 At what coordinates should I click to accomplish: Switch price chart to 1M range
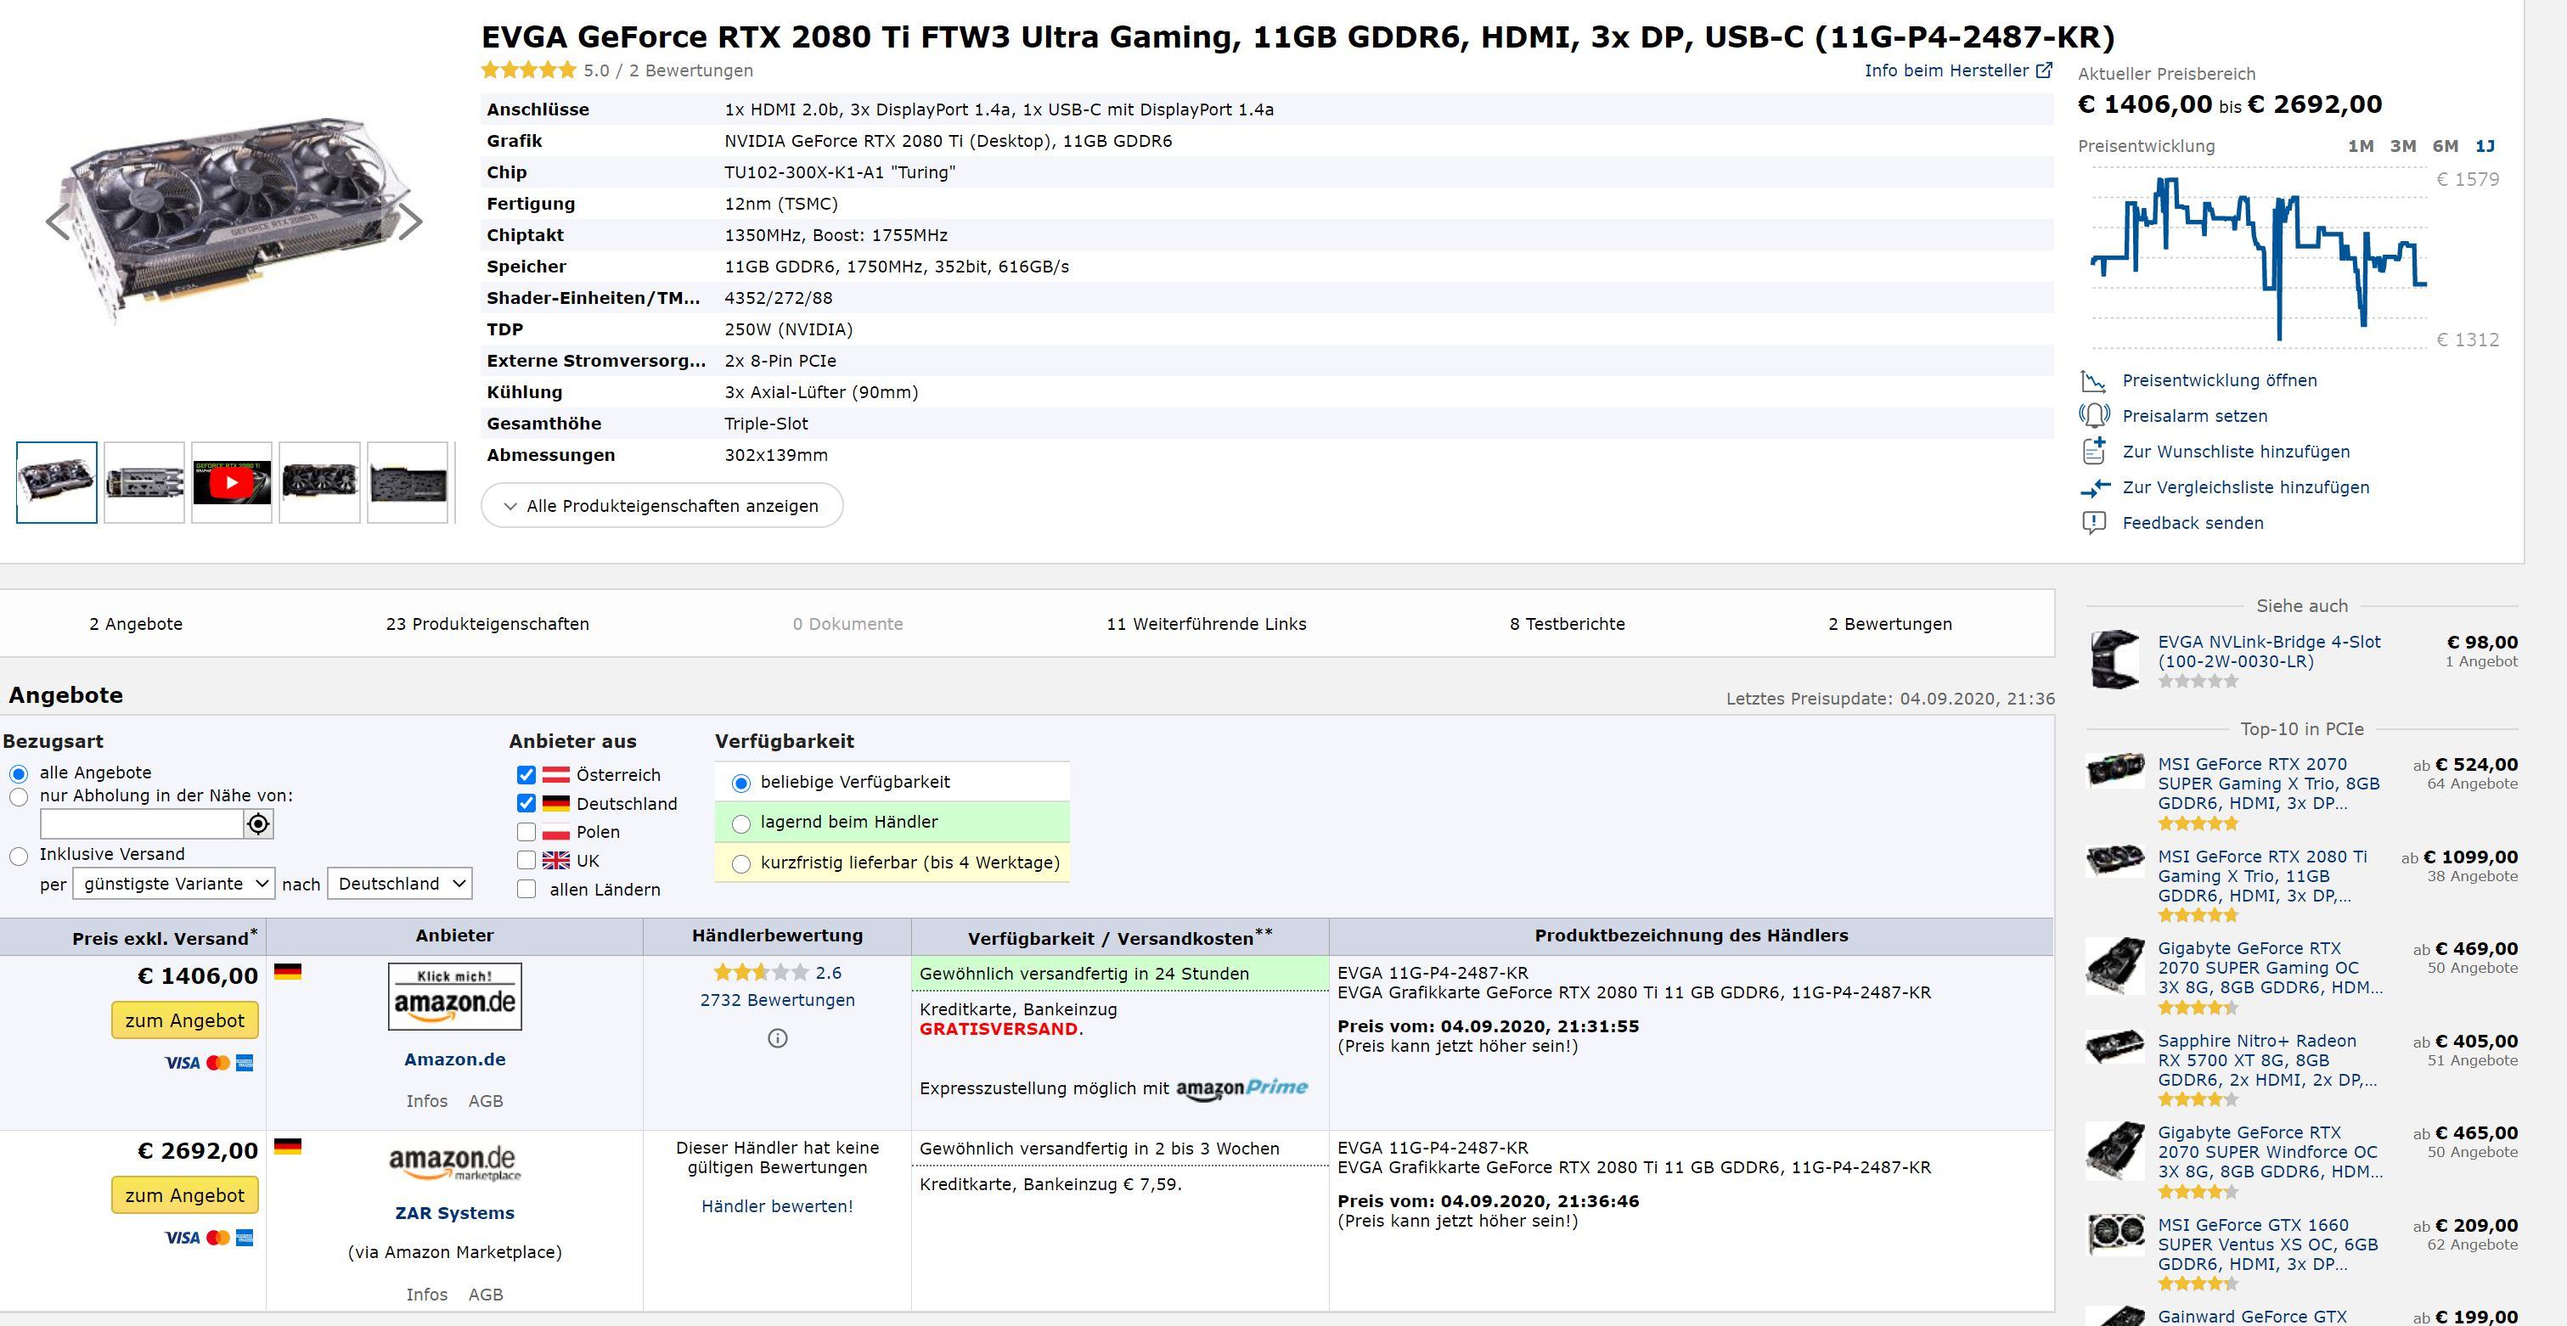coord(2361,147)
